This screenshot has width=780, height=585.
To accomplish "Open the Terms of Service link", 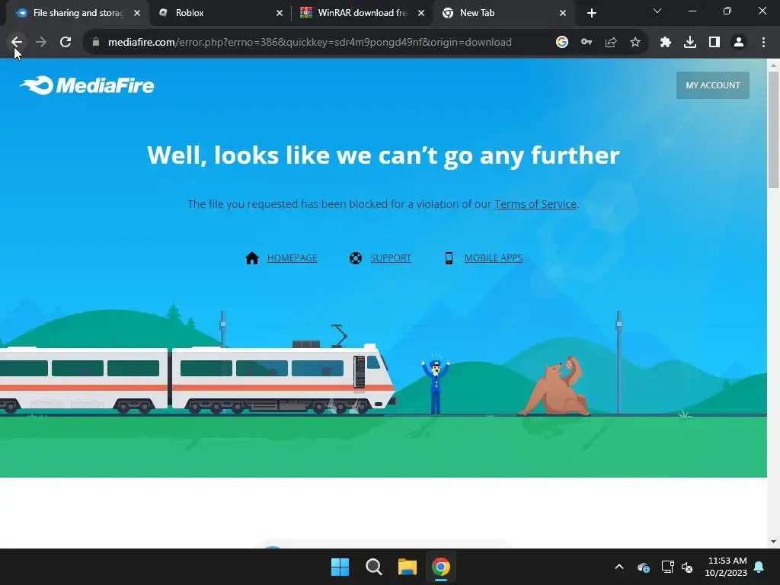I will pyautogui.click(x=535, y=204).
